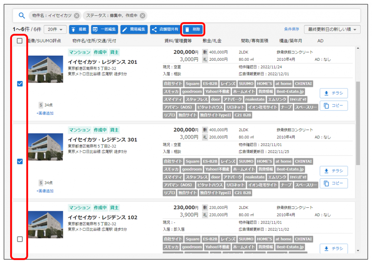372x263 pixels.
Task: Click the ES-B2B tag on レジデンス 201
Action: click(210, 84)
